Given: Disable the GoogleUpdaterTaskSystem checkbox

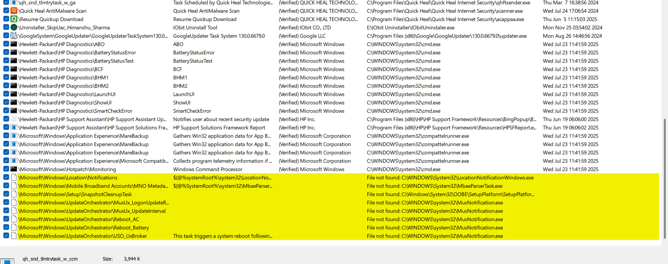Looking at the screenshot, I should click(x=6, y=35).
